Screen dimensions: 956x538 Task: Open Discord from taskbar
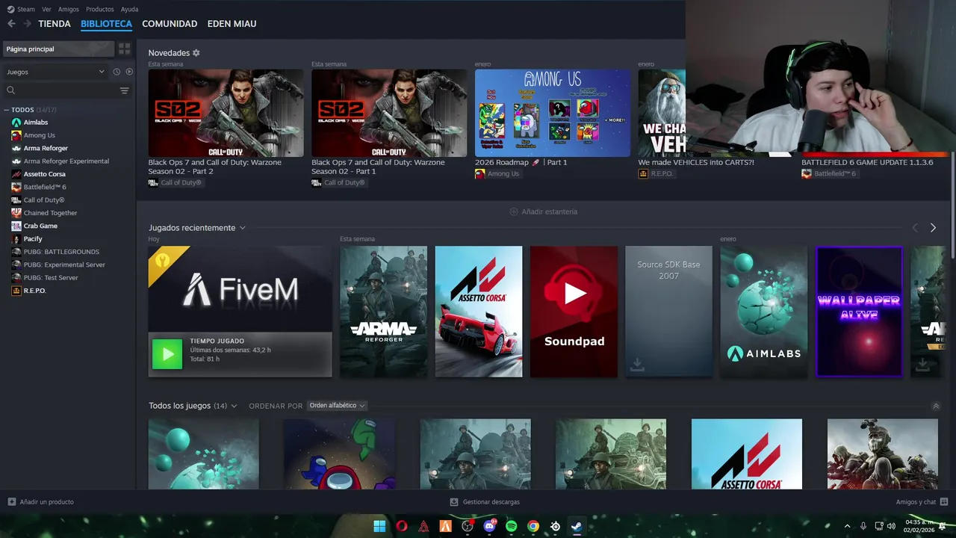coord(489,526)
